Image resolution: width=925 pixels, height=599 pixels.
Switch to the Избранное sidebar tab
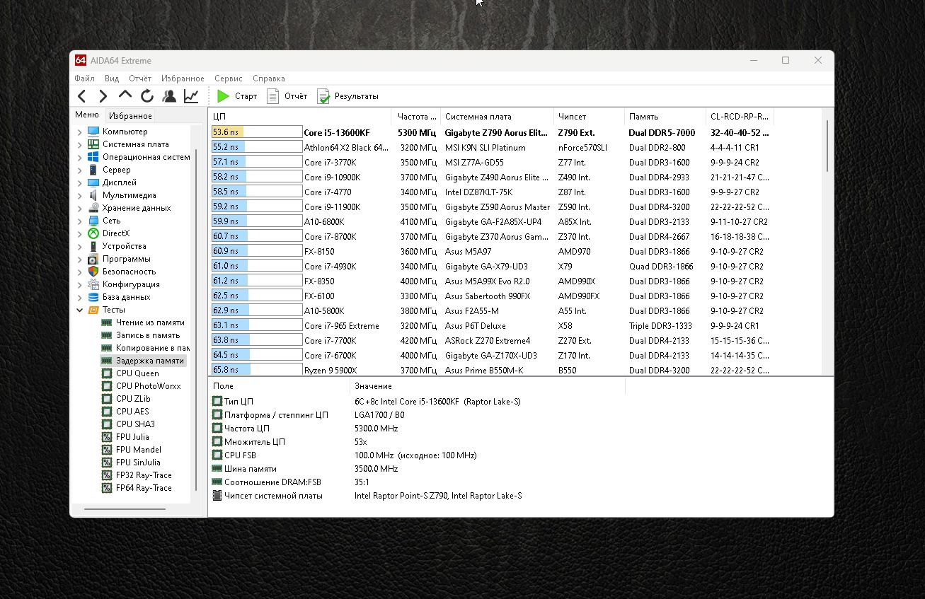[x=130, y=116]
